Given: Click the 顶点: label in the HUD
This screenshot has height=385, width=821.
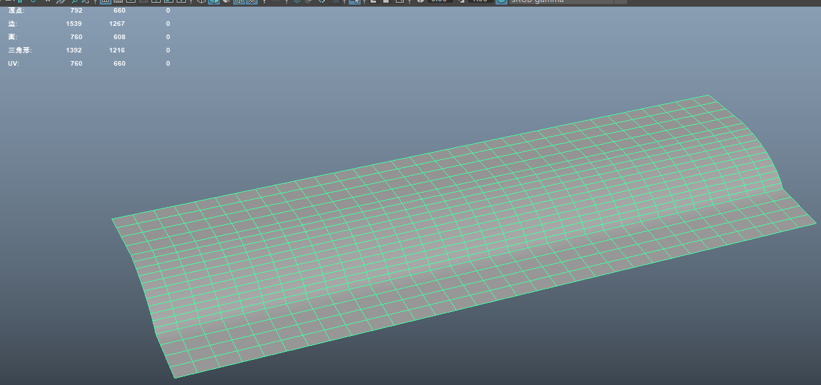Looking at the screenshot, I should 16,11.
